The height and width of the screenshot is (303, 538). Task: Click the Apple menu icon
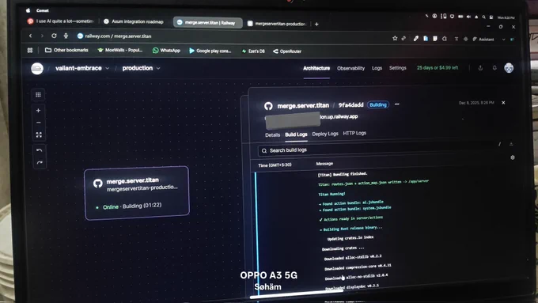pos(28,10)
